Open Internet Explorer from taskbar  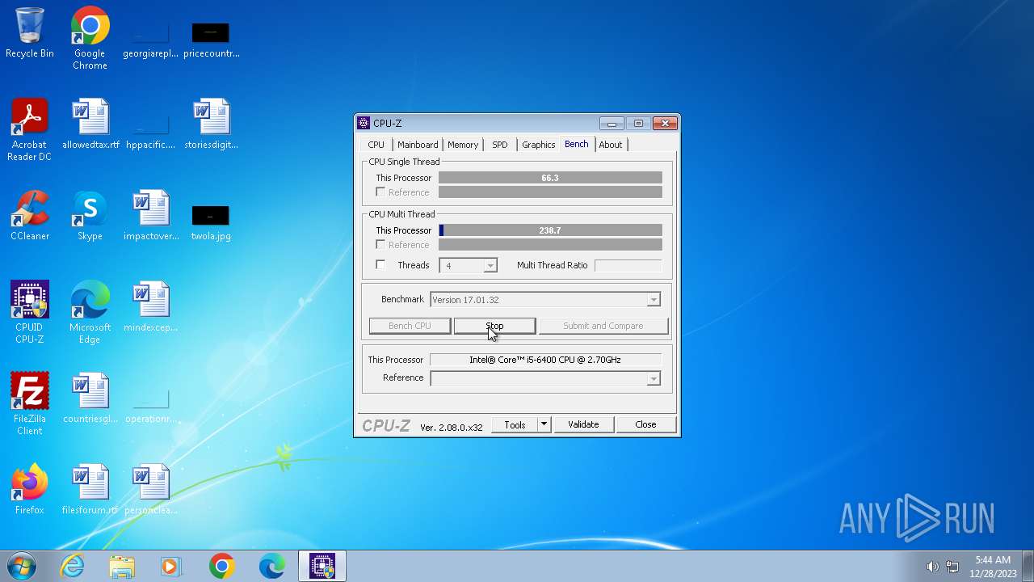click(x=72, y=566)
